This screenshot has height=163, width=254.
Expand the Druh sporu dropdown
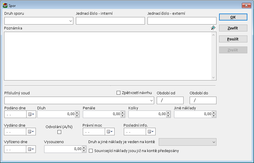[71, 21]
